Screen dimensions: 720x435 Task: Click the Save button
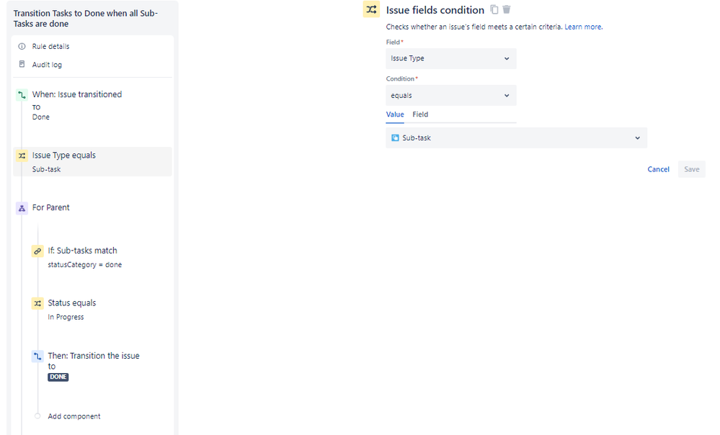pos(691,169)
